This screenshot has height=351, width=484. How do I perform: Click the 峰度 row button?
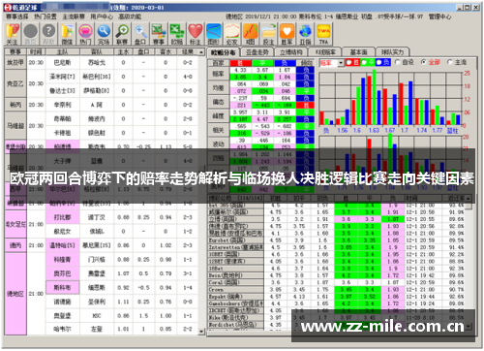tap(219, 115)
